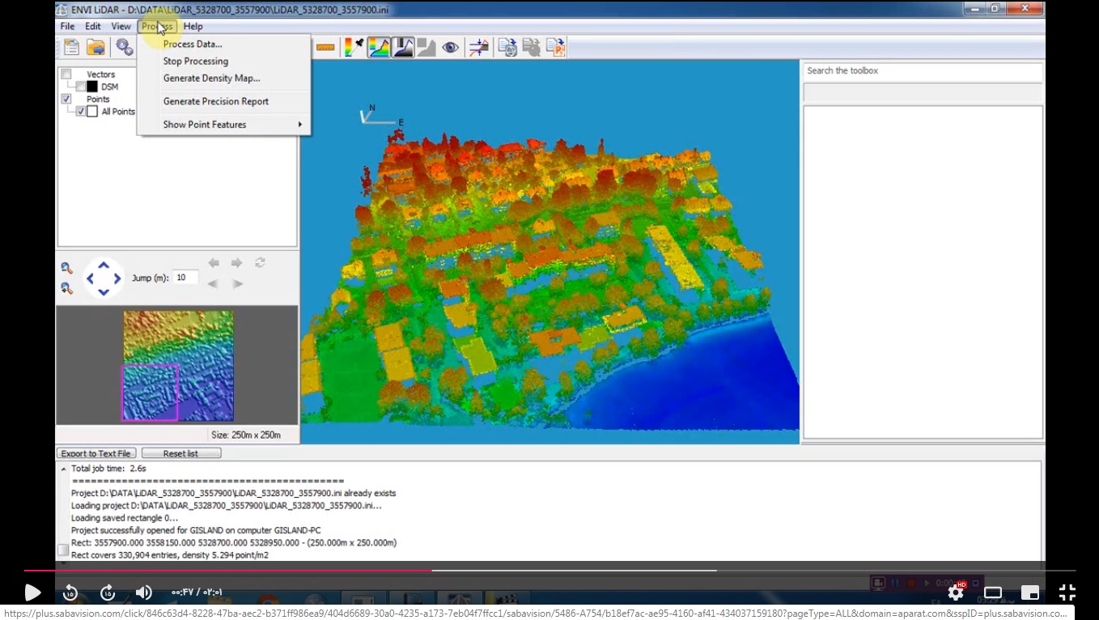This screenshot has height=620, width=1099.
Task: Click the grey next triangle button
Action: pyautogui.click(x=237, y=283)
